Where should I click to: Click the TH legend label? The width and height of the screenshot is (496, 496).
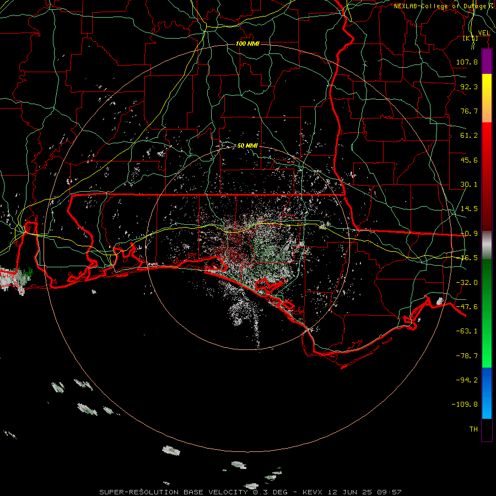pos(473,429)
